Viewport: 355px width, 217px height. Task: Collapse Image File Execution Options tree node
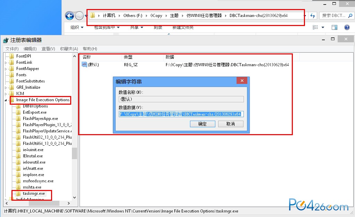[6, 100]
